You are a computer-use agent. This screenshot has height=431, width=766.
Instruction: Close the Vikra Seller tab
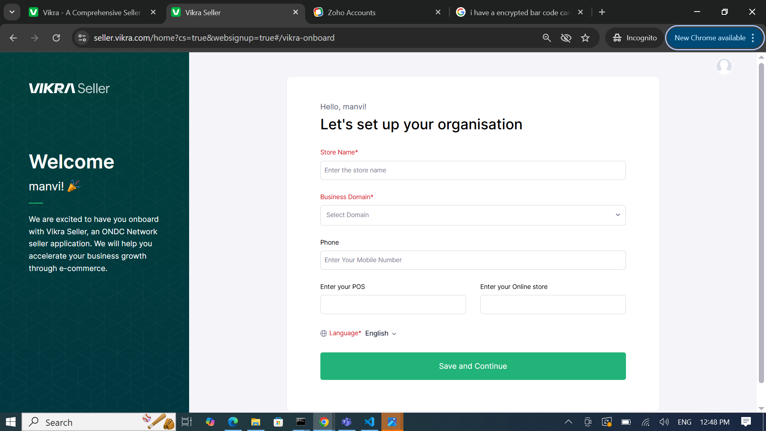pos(296,12)
